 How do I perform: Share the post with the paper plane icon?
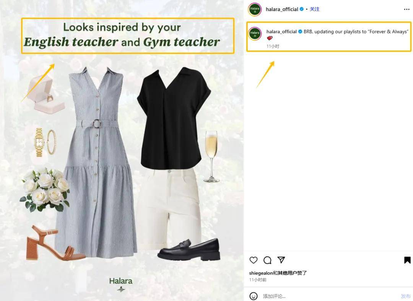(x=281, y=260)
